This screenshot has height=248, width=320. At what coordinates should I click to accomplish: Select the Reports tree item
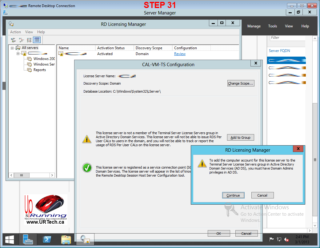click(39, 70)
